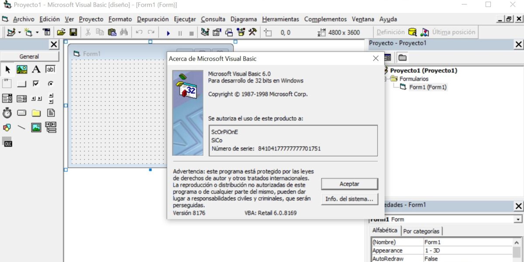
Task: Toggle Folders view in Project explorer
Action: (402, 58)
